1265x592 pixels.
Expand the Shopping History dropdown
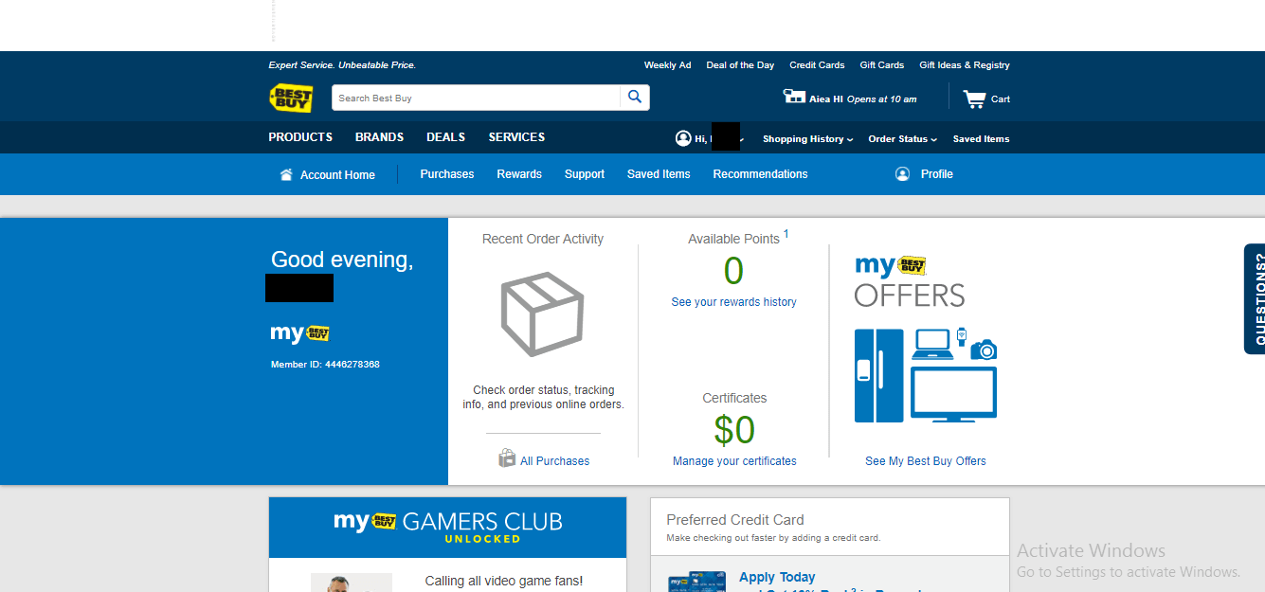pyautogui.click(x=807, y=139)
